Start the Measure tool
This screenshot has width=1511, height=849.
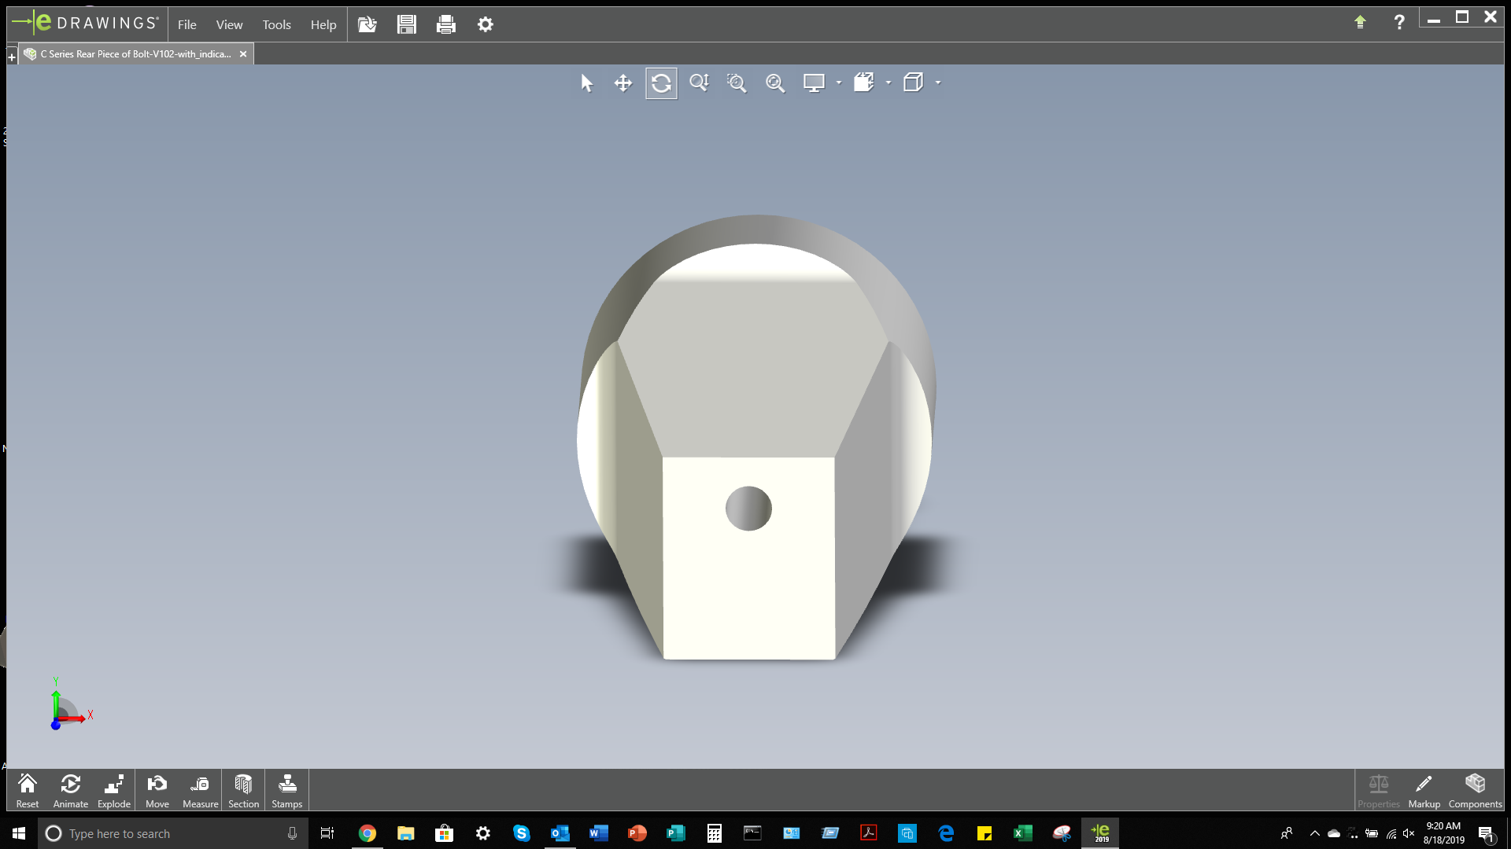pyautogui.click(x=200, y=790)
